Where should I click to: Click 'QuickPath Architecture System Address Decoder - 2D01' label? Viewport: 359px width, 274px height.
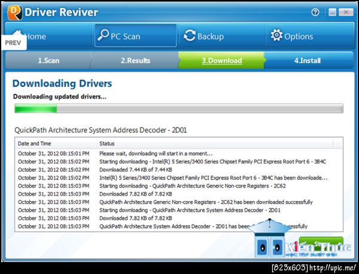[x=101, y=130]
